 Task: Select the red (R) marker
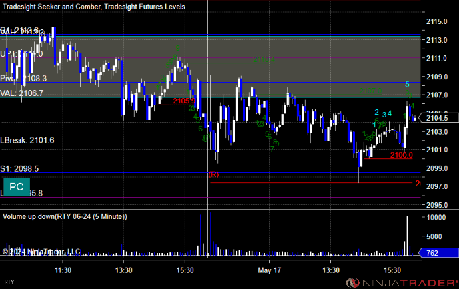pos(213,174)
